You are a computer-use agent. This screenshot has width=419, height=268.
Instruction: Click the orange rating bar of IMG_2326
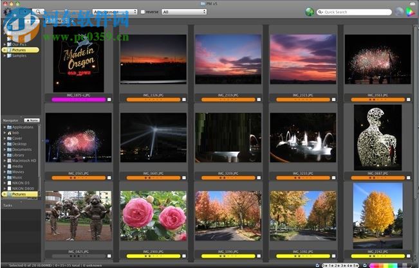tap(153, 100)
